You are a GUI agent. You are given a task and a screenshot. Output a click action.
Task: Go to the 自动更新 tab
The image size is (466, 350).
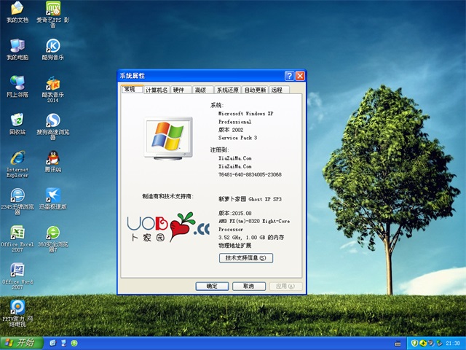point(255,90)
